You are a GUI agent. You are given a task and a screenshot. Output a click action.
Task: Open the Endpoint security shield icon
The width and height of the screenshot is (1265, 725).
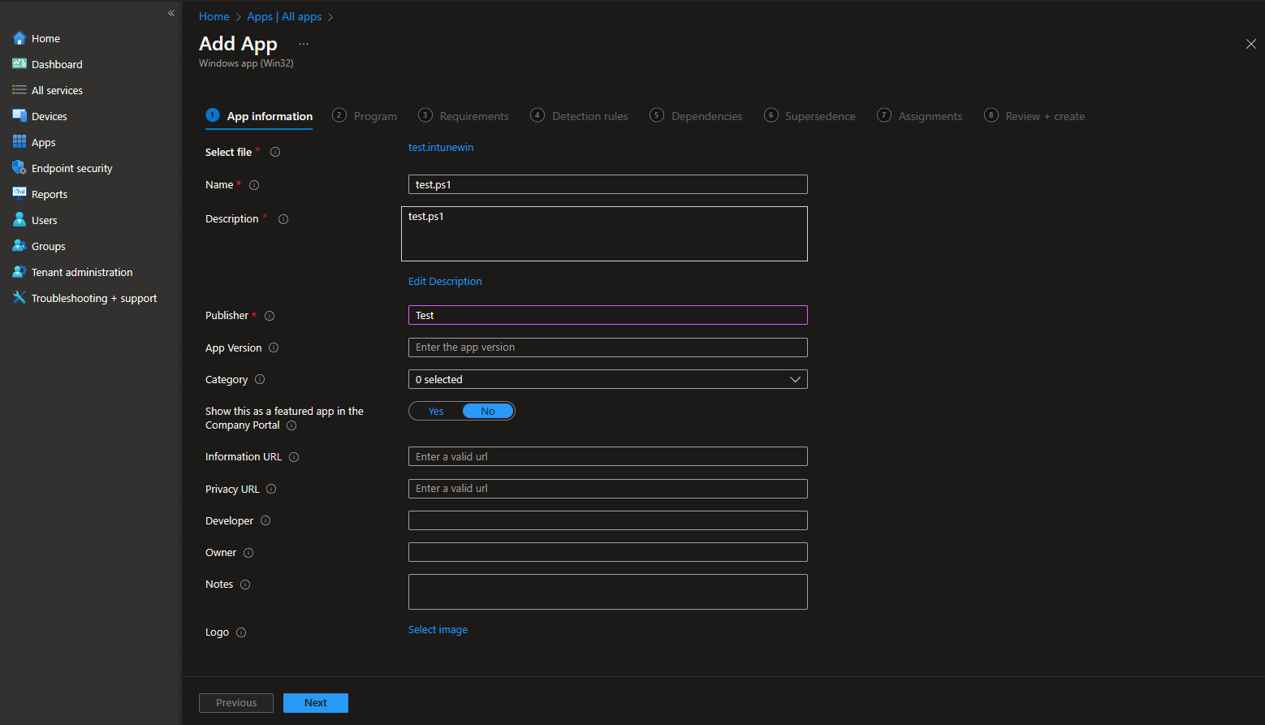pos(19,168)
